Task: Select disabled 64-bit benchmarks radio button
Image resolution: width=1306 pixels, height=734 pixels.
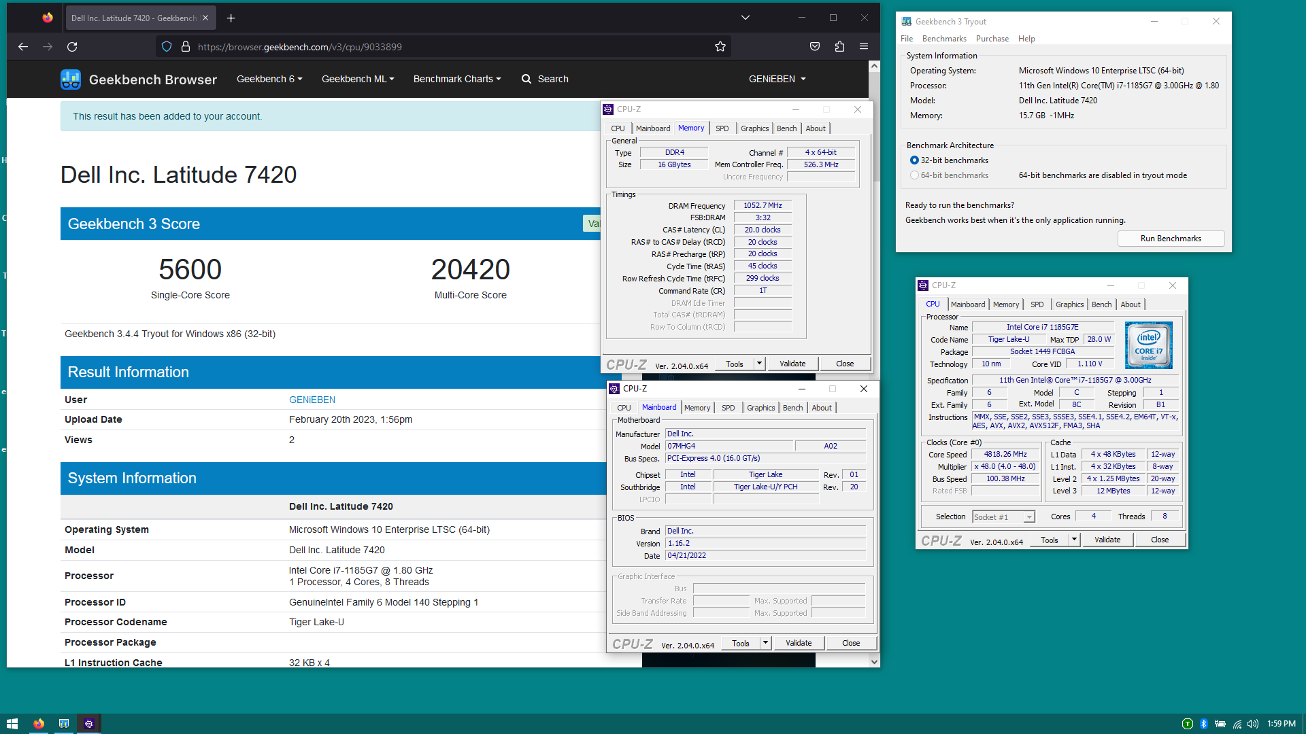Action: (x=914, y=175)
